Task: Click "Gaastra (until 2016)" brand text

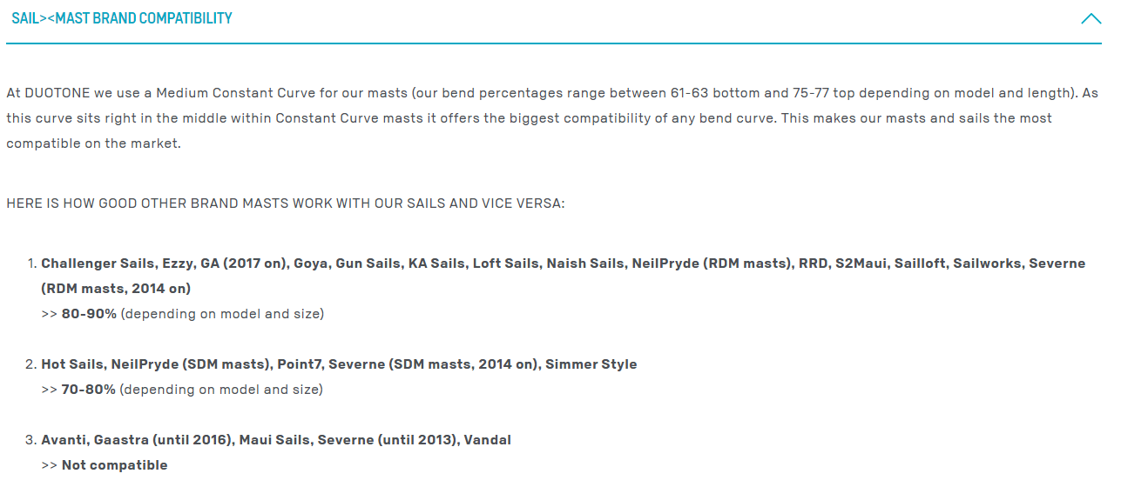Action: pos(163,440)
